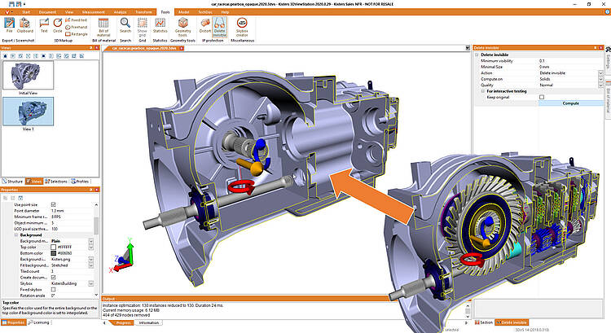Enable the Keep original checkbox
611x333 pixels.
pyautogui.click(x=541, y=97)
